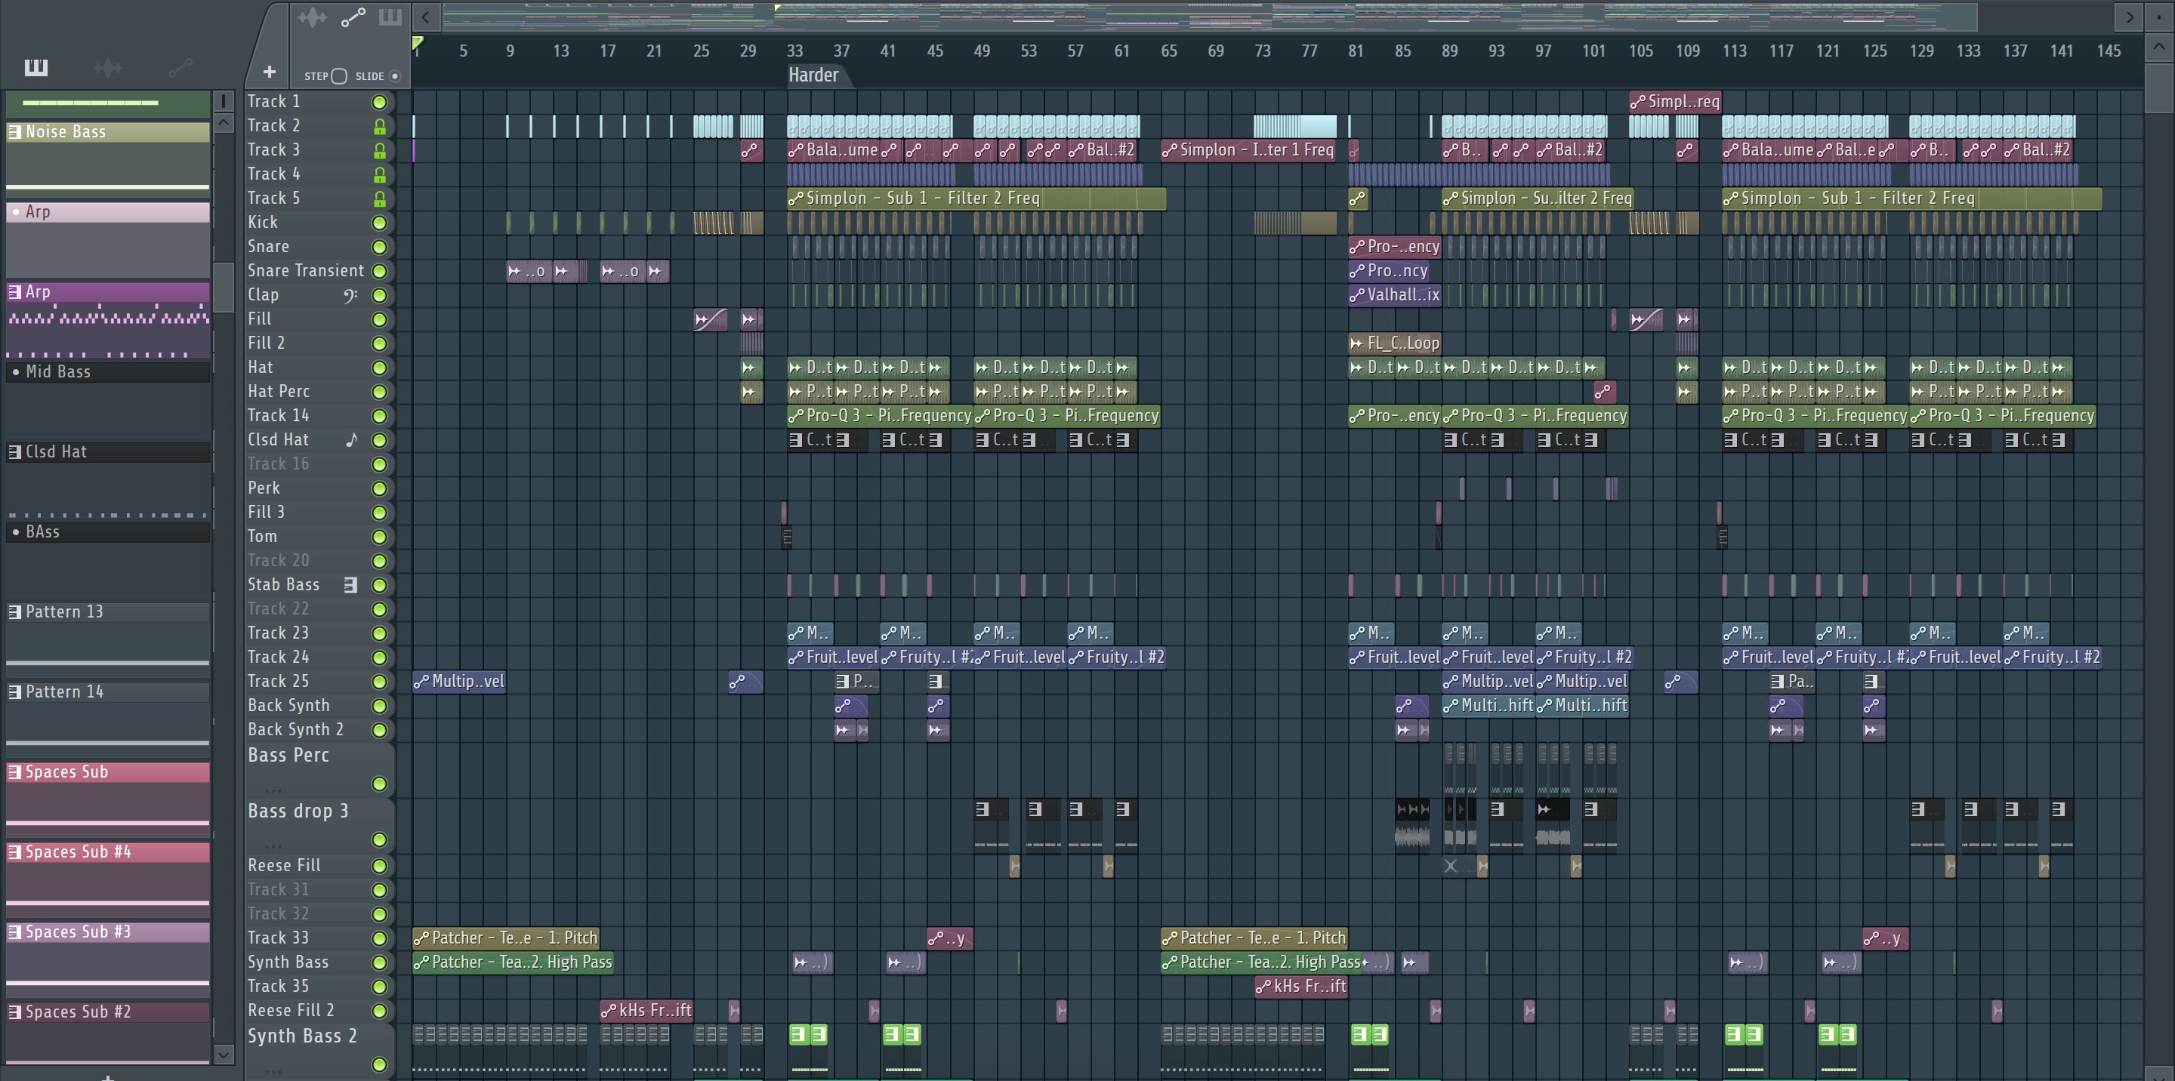Select the kHs Fr..ift clip on Track 35
This screenshot has width=2175, height=1081.
(x=1301, y=986)
